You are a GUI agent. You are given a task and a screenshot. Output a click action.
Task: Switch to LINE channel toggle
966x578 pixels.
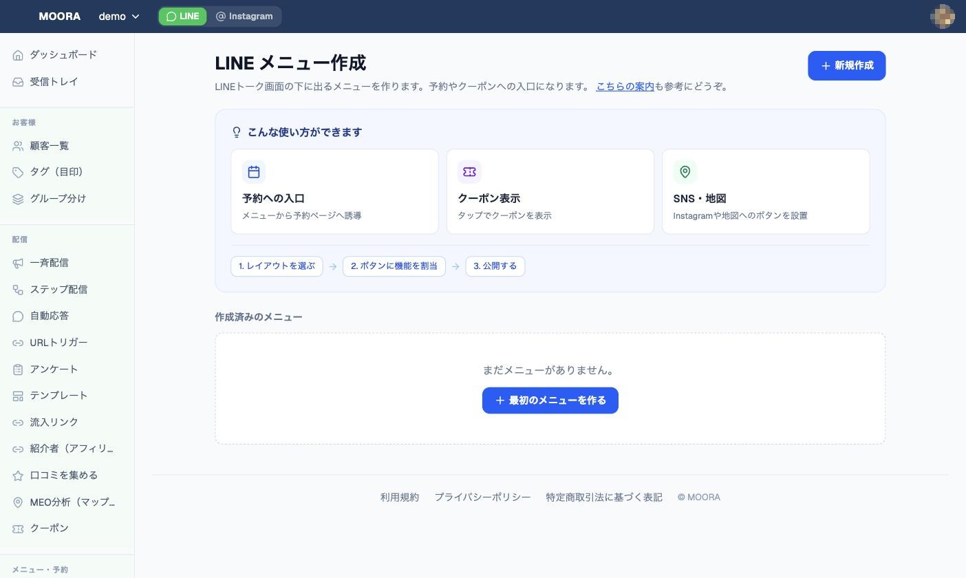coord(183,17)
